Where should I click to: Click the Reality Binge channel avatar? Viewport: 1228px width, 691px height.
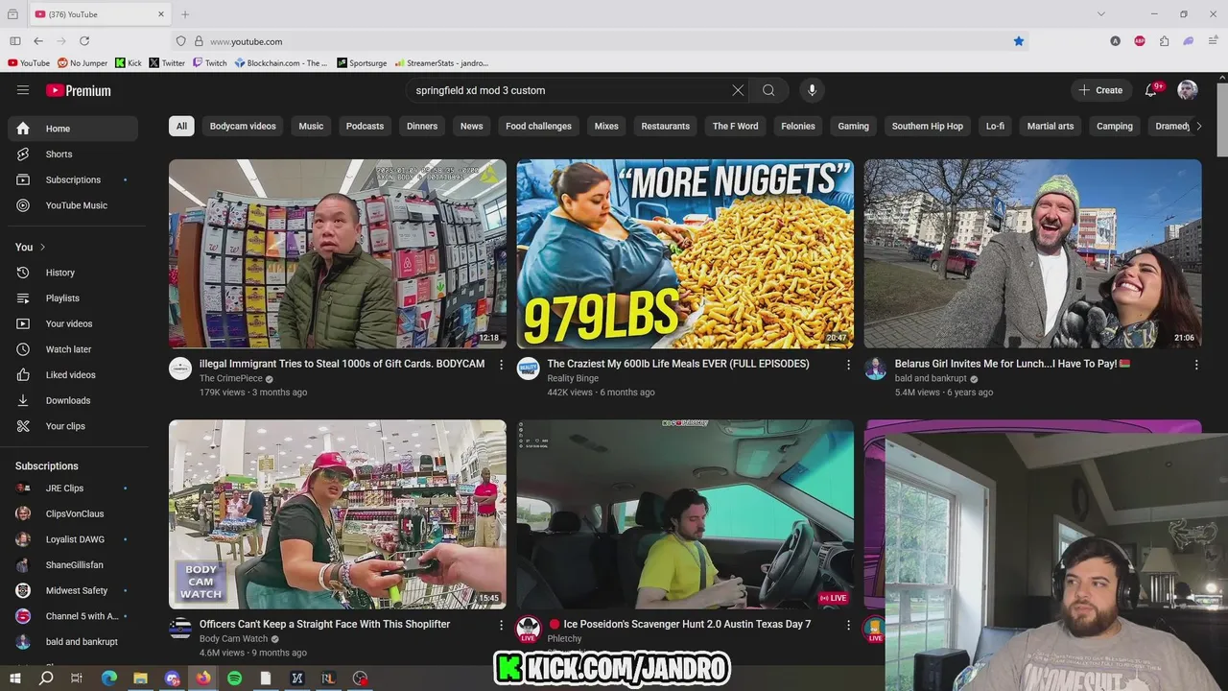coord(528,369)
